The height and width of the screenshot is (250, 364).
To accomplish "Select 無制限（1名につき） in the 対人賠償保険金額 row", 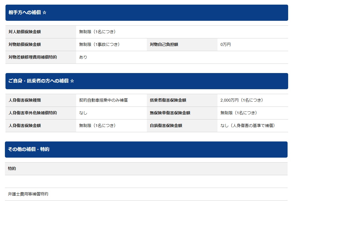I will (97, 32).
